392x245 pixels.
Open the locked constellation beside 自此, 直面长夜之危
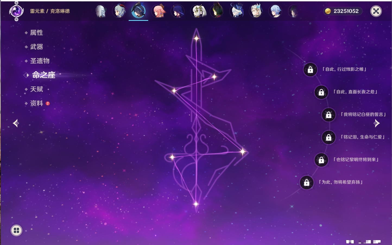point(321,92)
